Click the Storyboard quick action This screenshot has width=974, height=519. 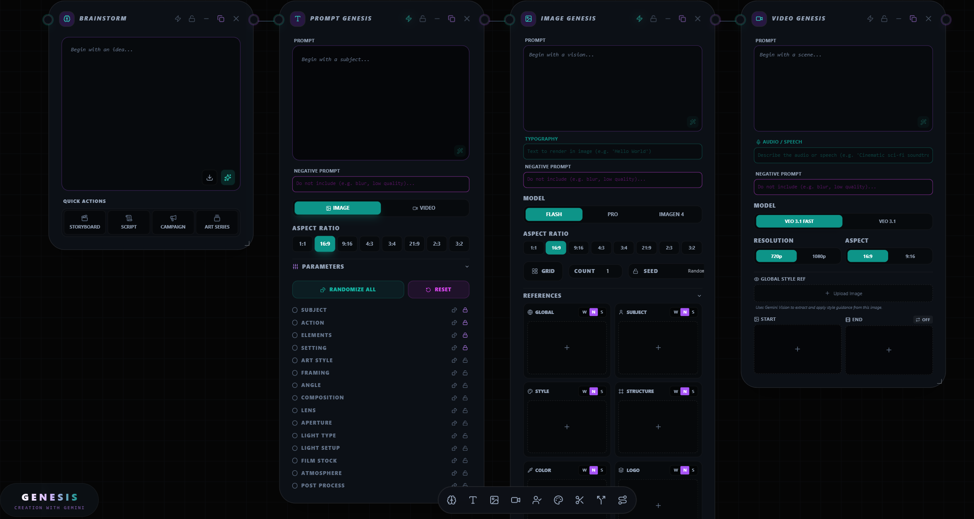coord(85,222)
